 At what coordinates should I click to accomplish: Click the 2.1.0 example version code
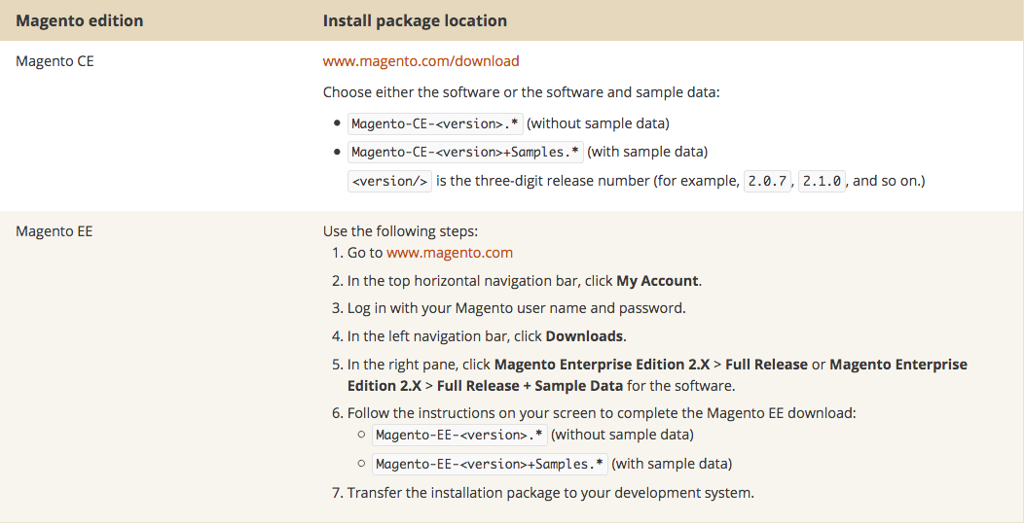(823, 181)
